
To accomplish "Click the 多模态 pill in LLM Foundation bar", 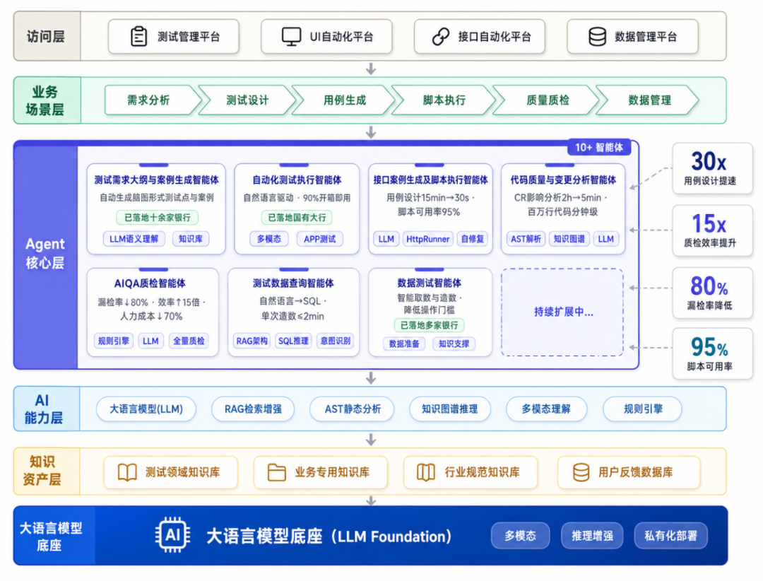I will coord(520,536).
